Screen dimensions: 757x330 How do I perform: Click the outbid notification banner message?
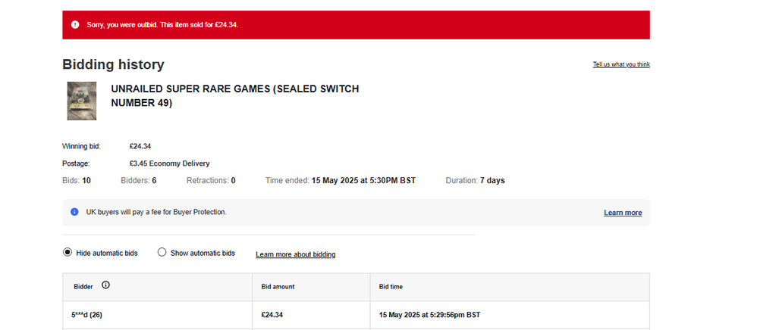[x=162, y=25]
